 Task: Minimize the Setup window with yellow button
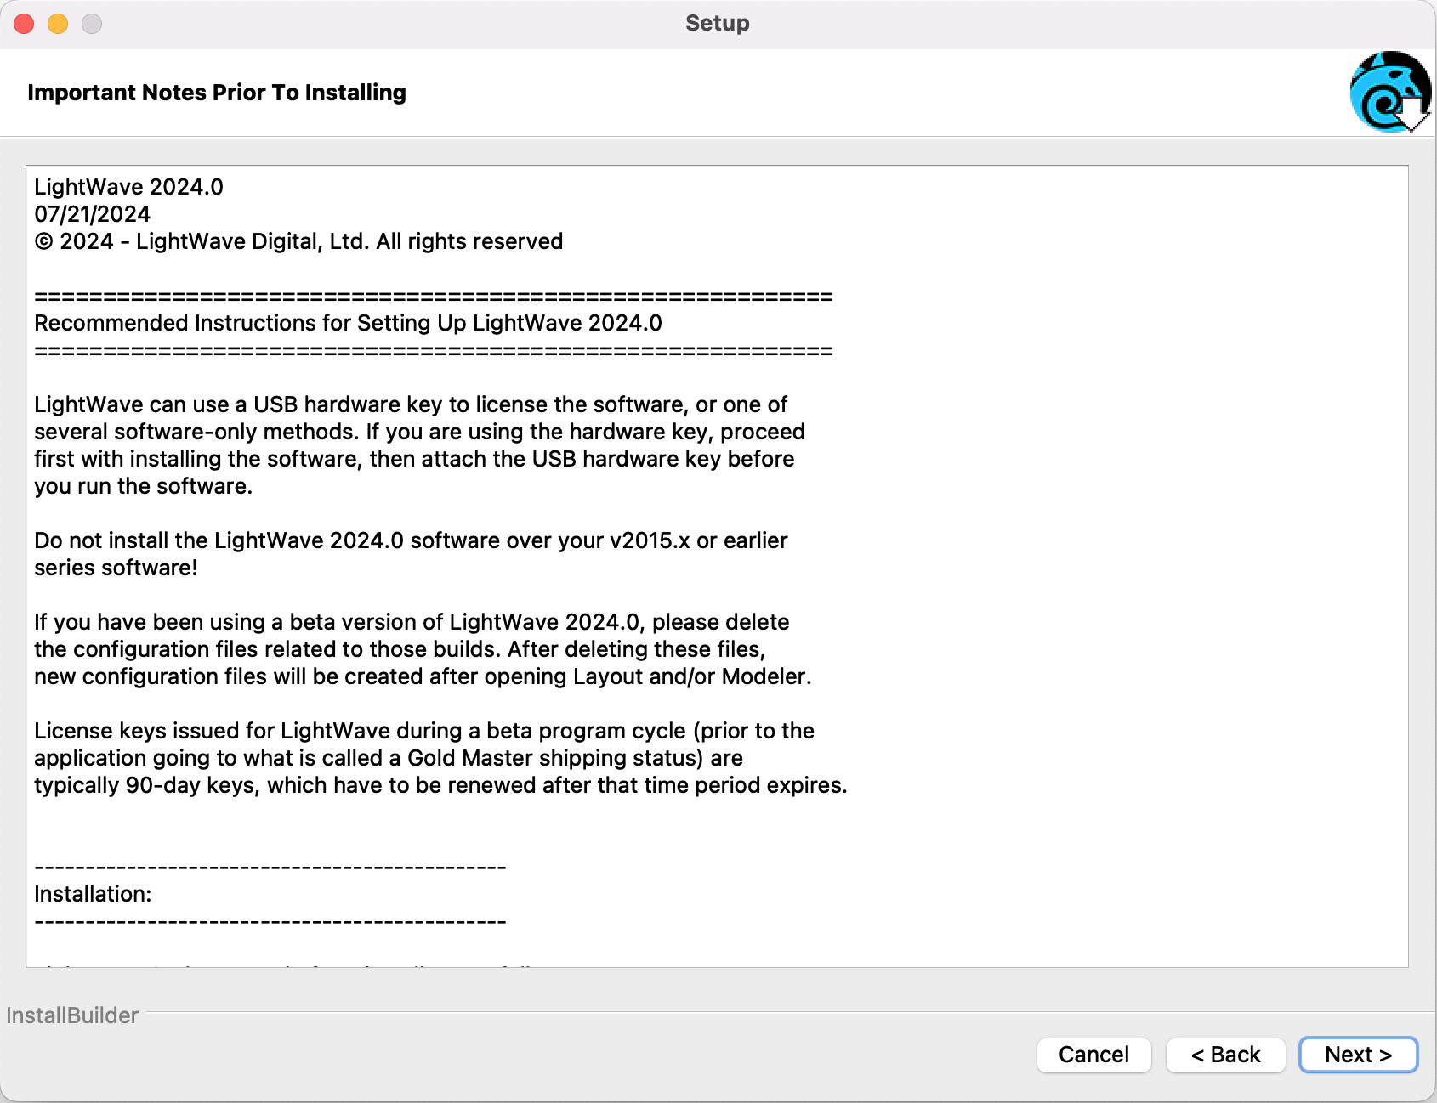tap(58, 24)
